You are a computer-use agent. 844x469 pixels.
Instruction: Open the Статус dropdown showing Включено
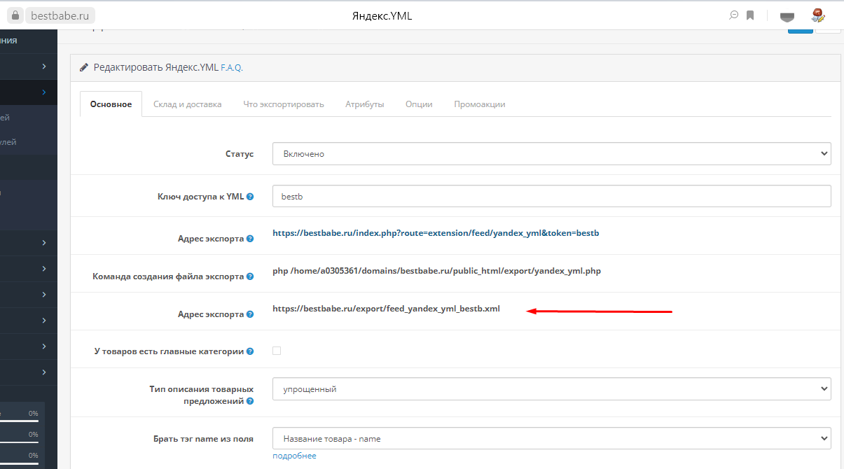551,154
